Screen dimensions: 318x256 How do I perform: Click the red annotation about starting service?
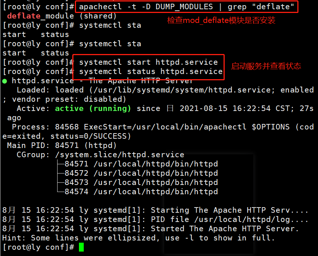266,66
